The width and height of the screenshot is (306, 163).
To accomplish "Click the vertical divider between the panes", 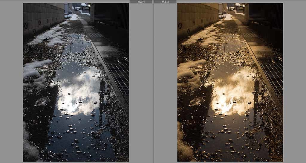I will [x=153, y=81].
